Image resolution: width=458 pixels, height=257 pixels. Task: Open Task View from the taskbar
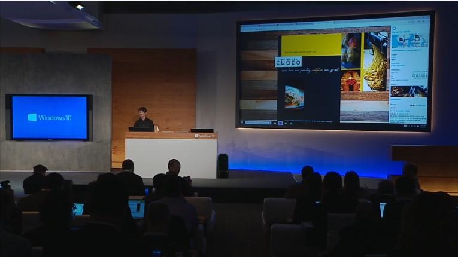(x=275, y=123)
